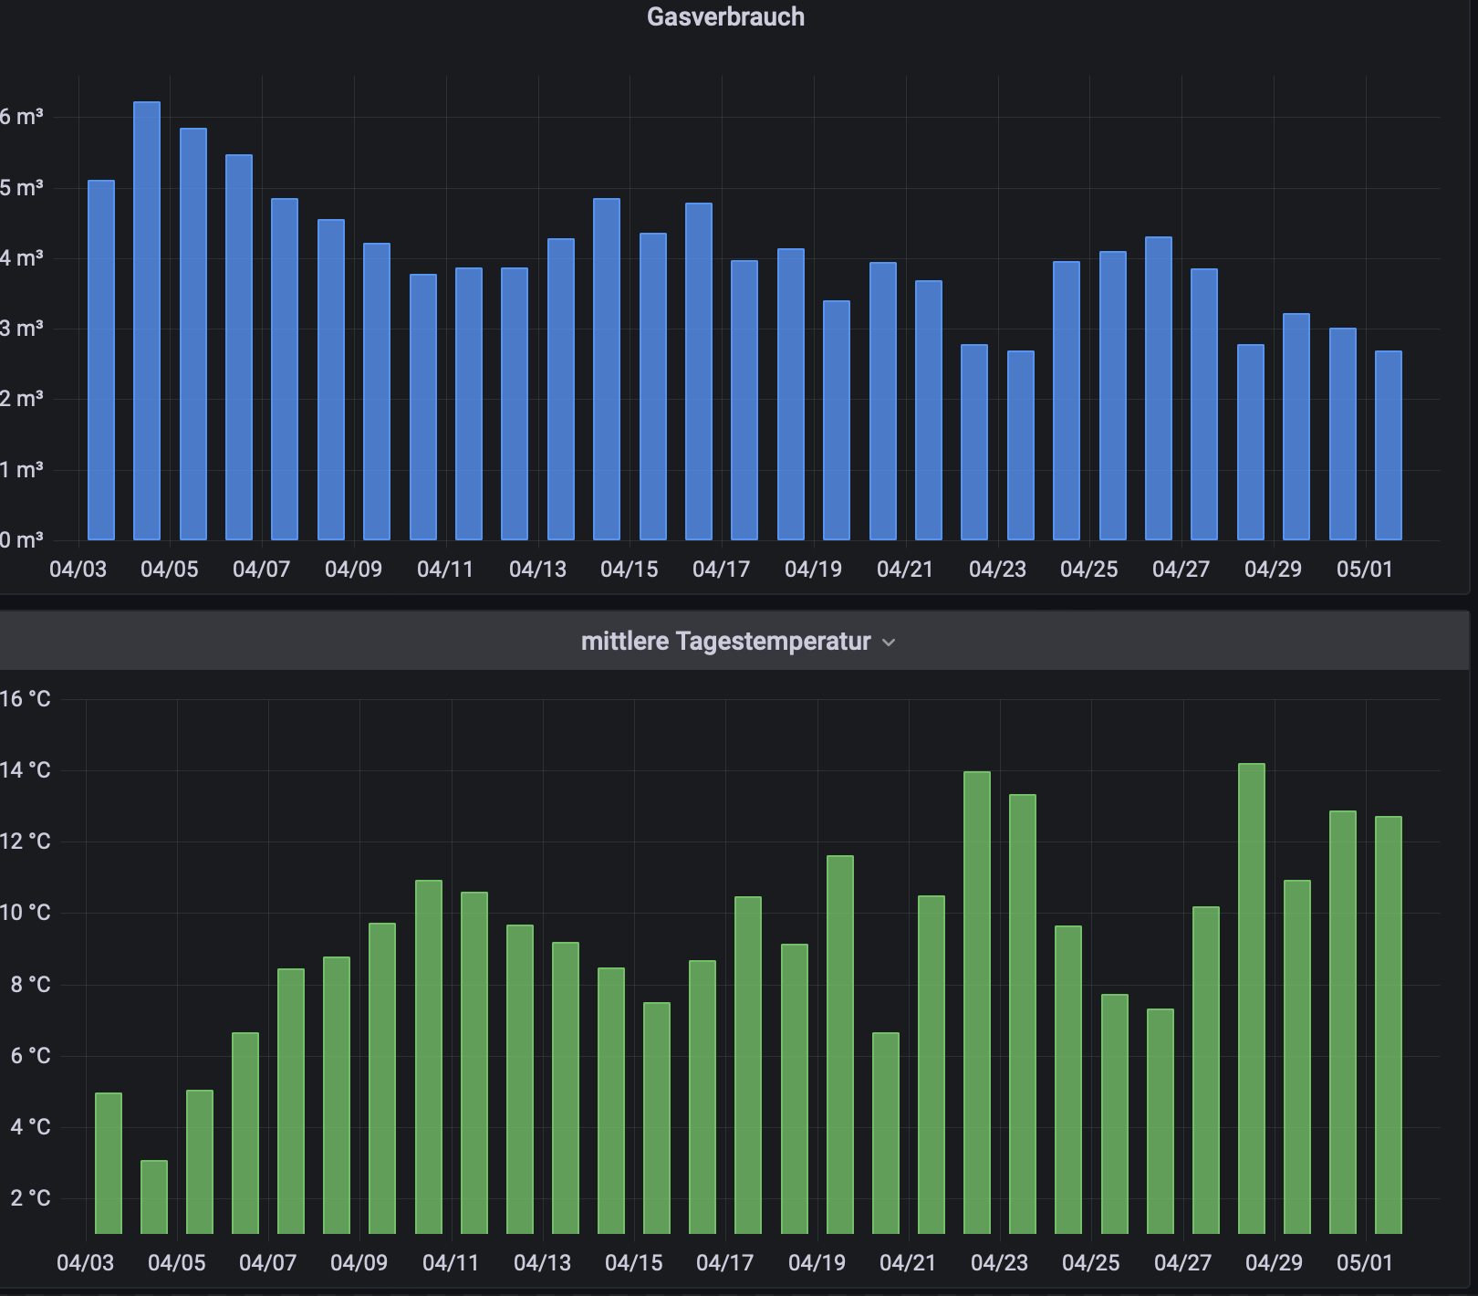Click 04/09 date label under temperature chart
The height and width of the screenshot is (1296, 1478).
[359, 1263]
